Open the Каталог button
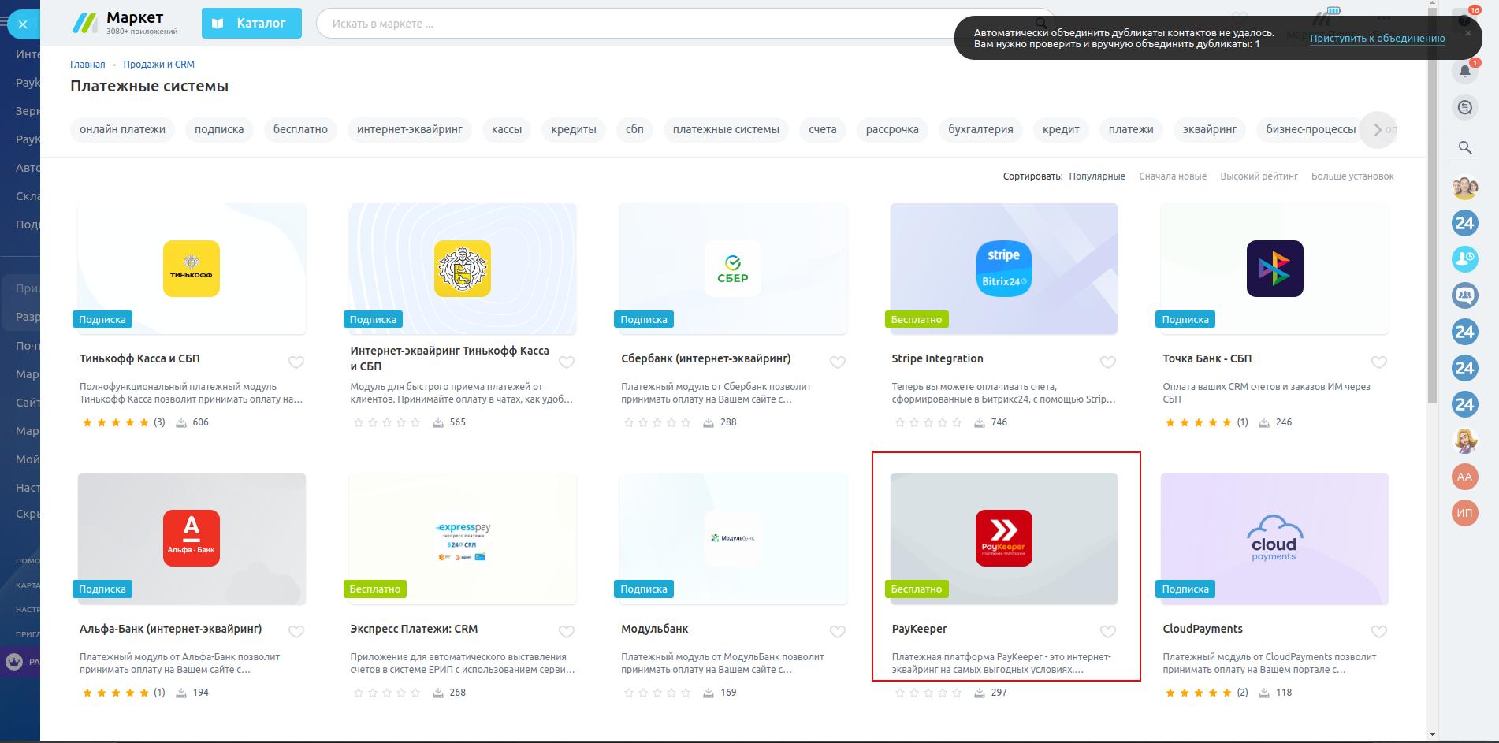1499x743 pixels. tap(251, 24)
